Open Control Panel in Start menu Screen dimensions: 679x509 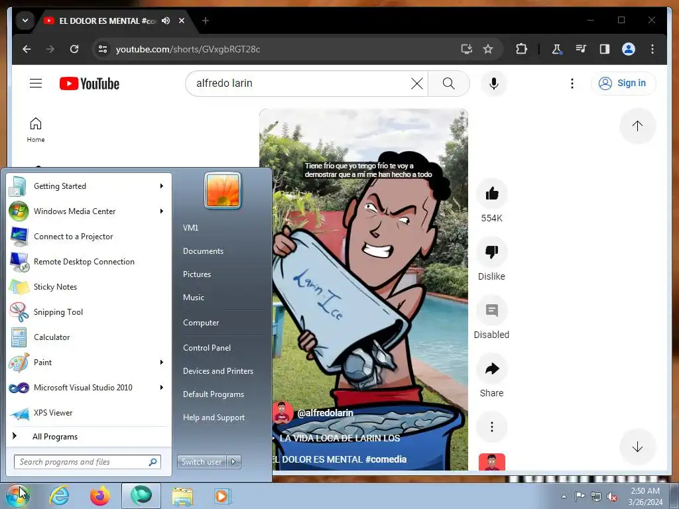(207, 347)
